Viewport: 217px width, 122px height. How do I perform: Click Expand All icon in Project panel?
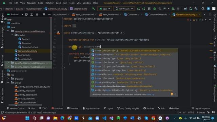point(32,14)
